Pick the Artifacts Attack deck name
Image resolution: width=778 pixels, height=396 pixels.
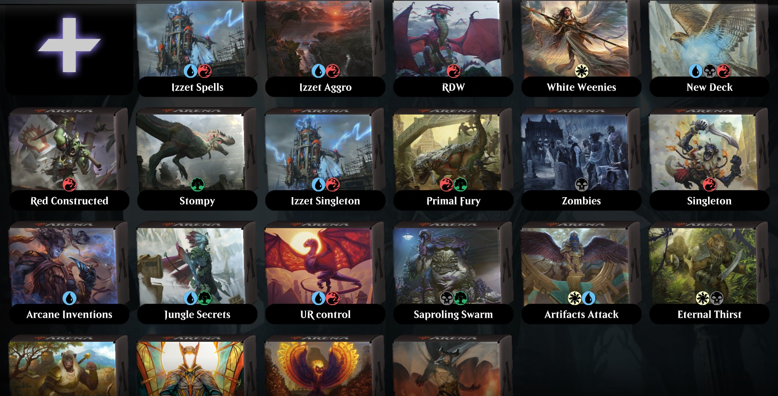[x=581, y=314]
